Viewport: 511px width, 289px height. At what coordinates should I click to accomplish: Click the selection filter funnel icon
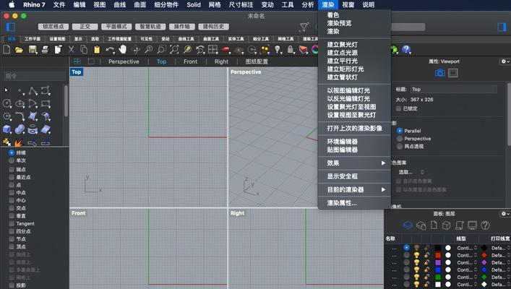(x=304, y=27)
